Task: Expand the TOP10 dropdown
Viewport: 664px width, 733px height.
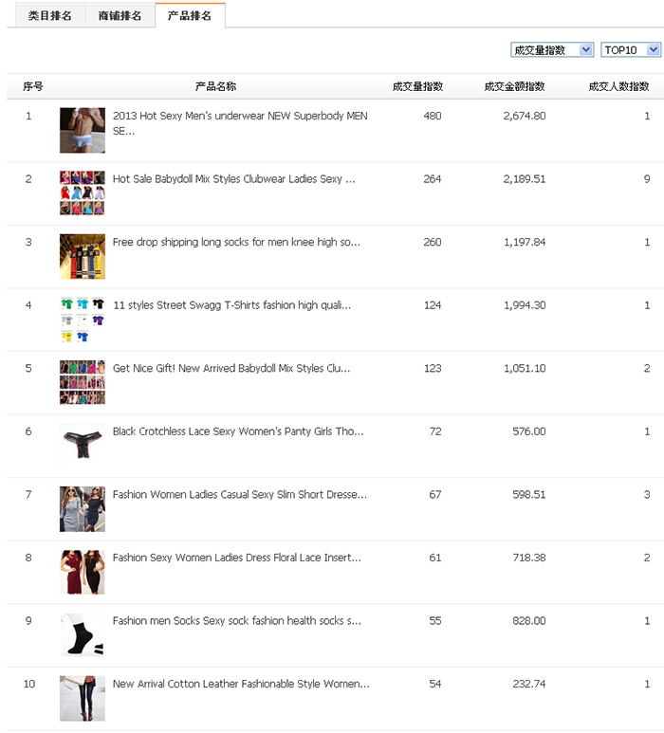Action: [x=631, y=49]
